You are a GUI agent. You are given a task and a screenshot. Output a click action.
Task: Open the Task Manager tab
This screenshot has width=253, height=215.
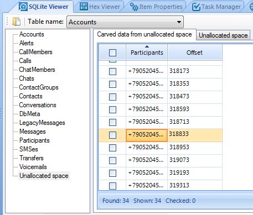[x=217, y=7]
